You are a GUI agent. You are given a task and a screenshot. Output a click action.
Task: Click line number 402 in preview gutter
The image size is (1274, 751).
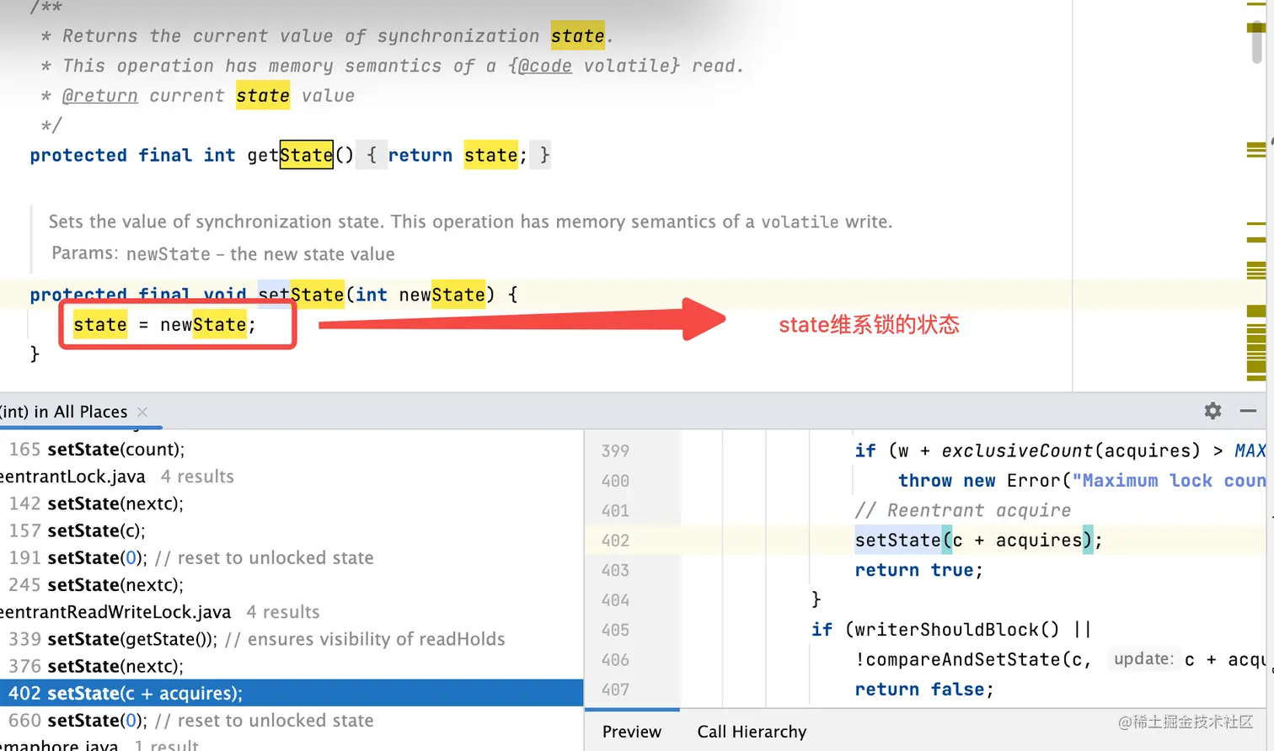(615, 541)
